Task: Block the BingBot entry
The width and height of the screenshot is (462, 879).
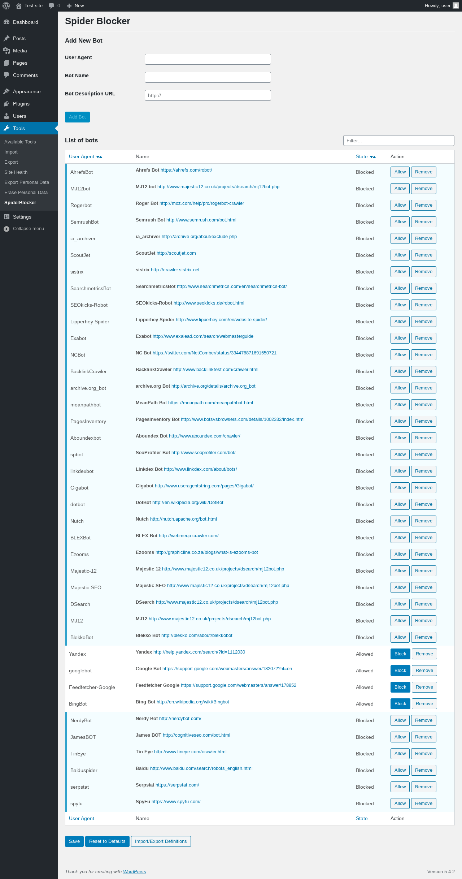Action: click(x=400, y=704)
